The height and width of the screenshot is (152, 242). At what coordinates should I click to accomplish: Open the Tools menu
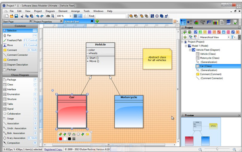(x=86, y=11)
